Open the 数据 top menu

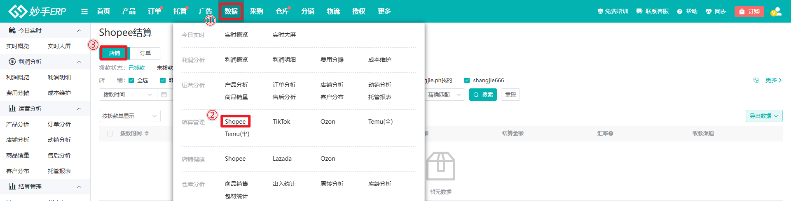pyautogui.click(x=231, y=12)
